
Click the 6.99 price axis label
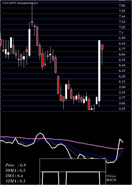point(122,38)
